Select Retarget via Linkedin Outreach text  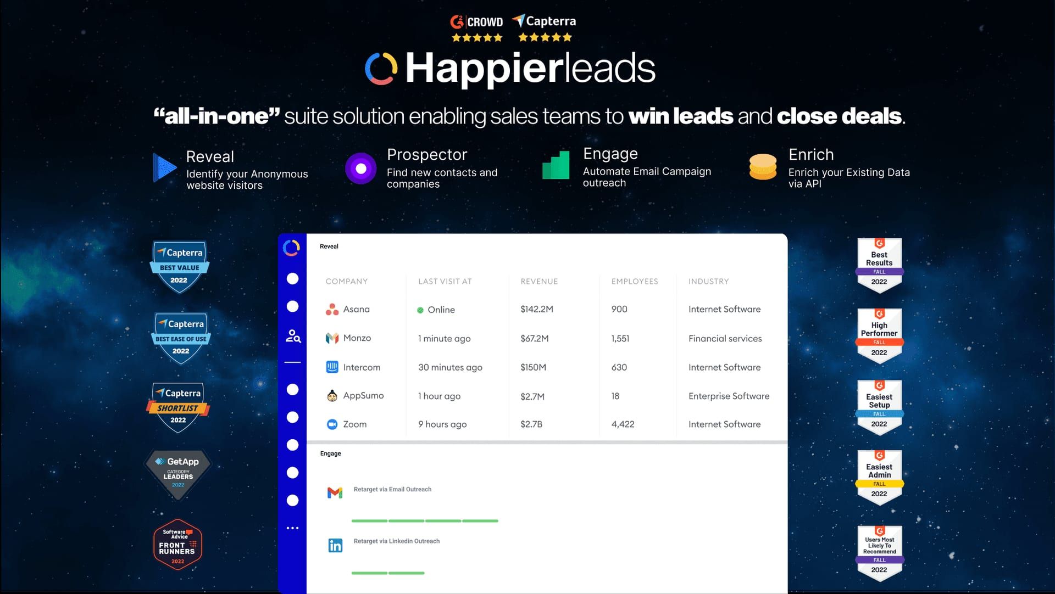[397, 541]
